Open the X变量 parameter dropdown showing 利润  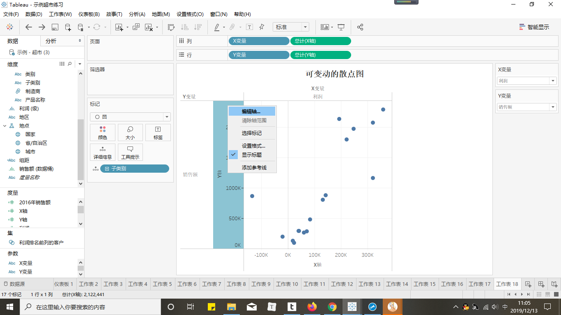[527, 81]
